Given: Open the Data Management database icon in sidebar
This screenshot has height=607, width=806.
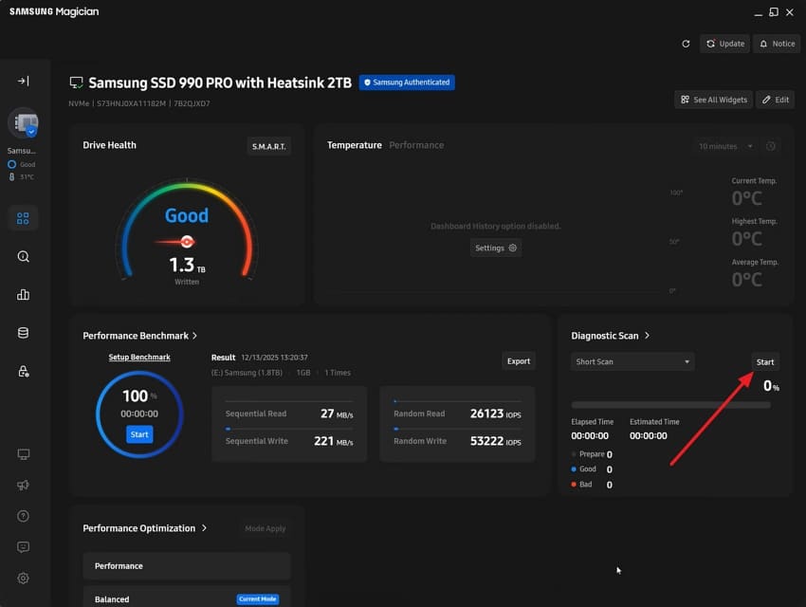Looking at the screenshot, I should [x=23, y=333].
